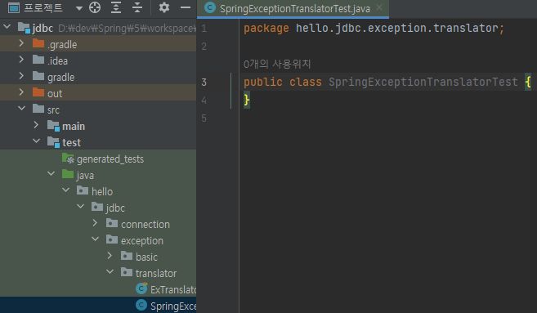Viewport: 537px width, 313px height.
Task: Click the package keyword on line 1
Action: (x=266, y=28)
